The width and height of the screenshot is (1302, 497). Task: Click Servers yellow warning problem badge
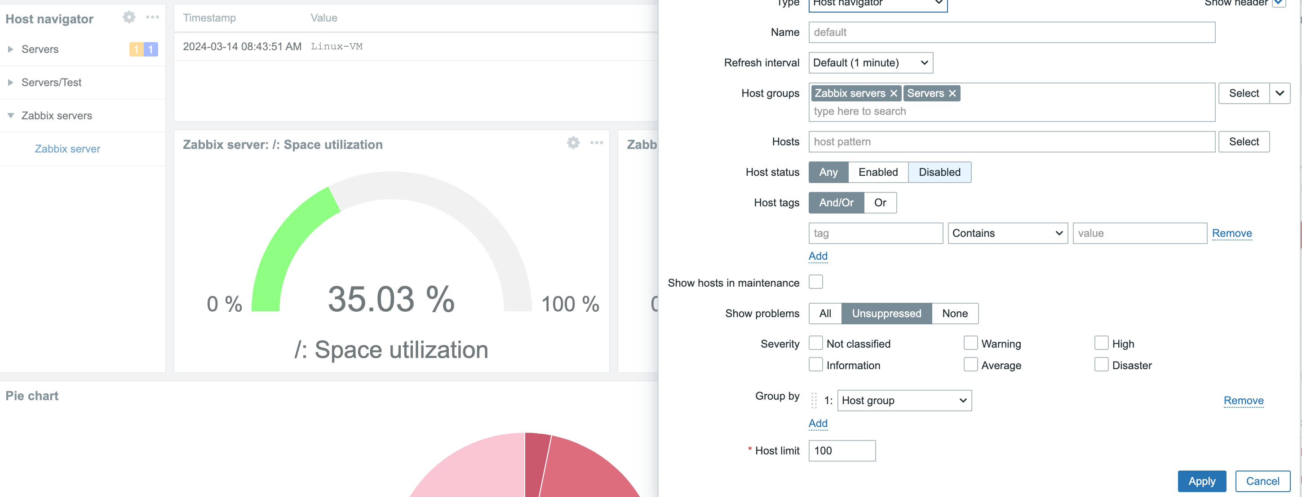tap(136, 49)
